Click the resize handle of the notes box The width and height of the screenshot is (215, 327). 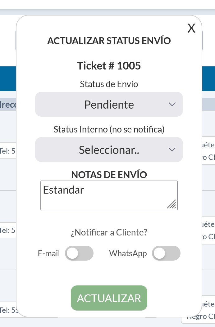click(172, 204)
